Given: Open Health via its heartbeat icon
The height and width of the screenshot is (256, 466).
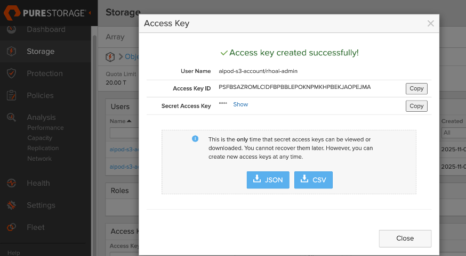Looking at the screenshot, I should 11,183.
